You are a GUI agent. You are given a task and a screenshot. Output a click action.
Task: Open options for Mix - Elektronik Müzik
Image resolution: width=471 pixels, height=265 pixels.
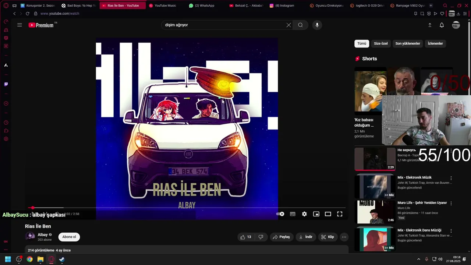point(451,178)
